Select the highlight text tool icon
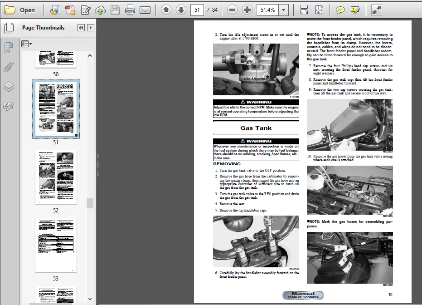 [x=355, y=10]
